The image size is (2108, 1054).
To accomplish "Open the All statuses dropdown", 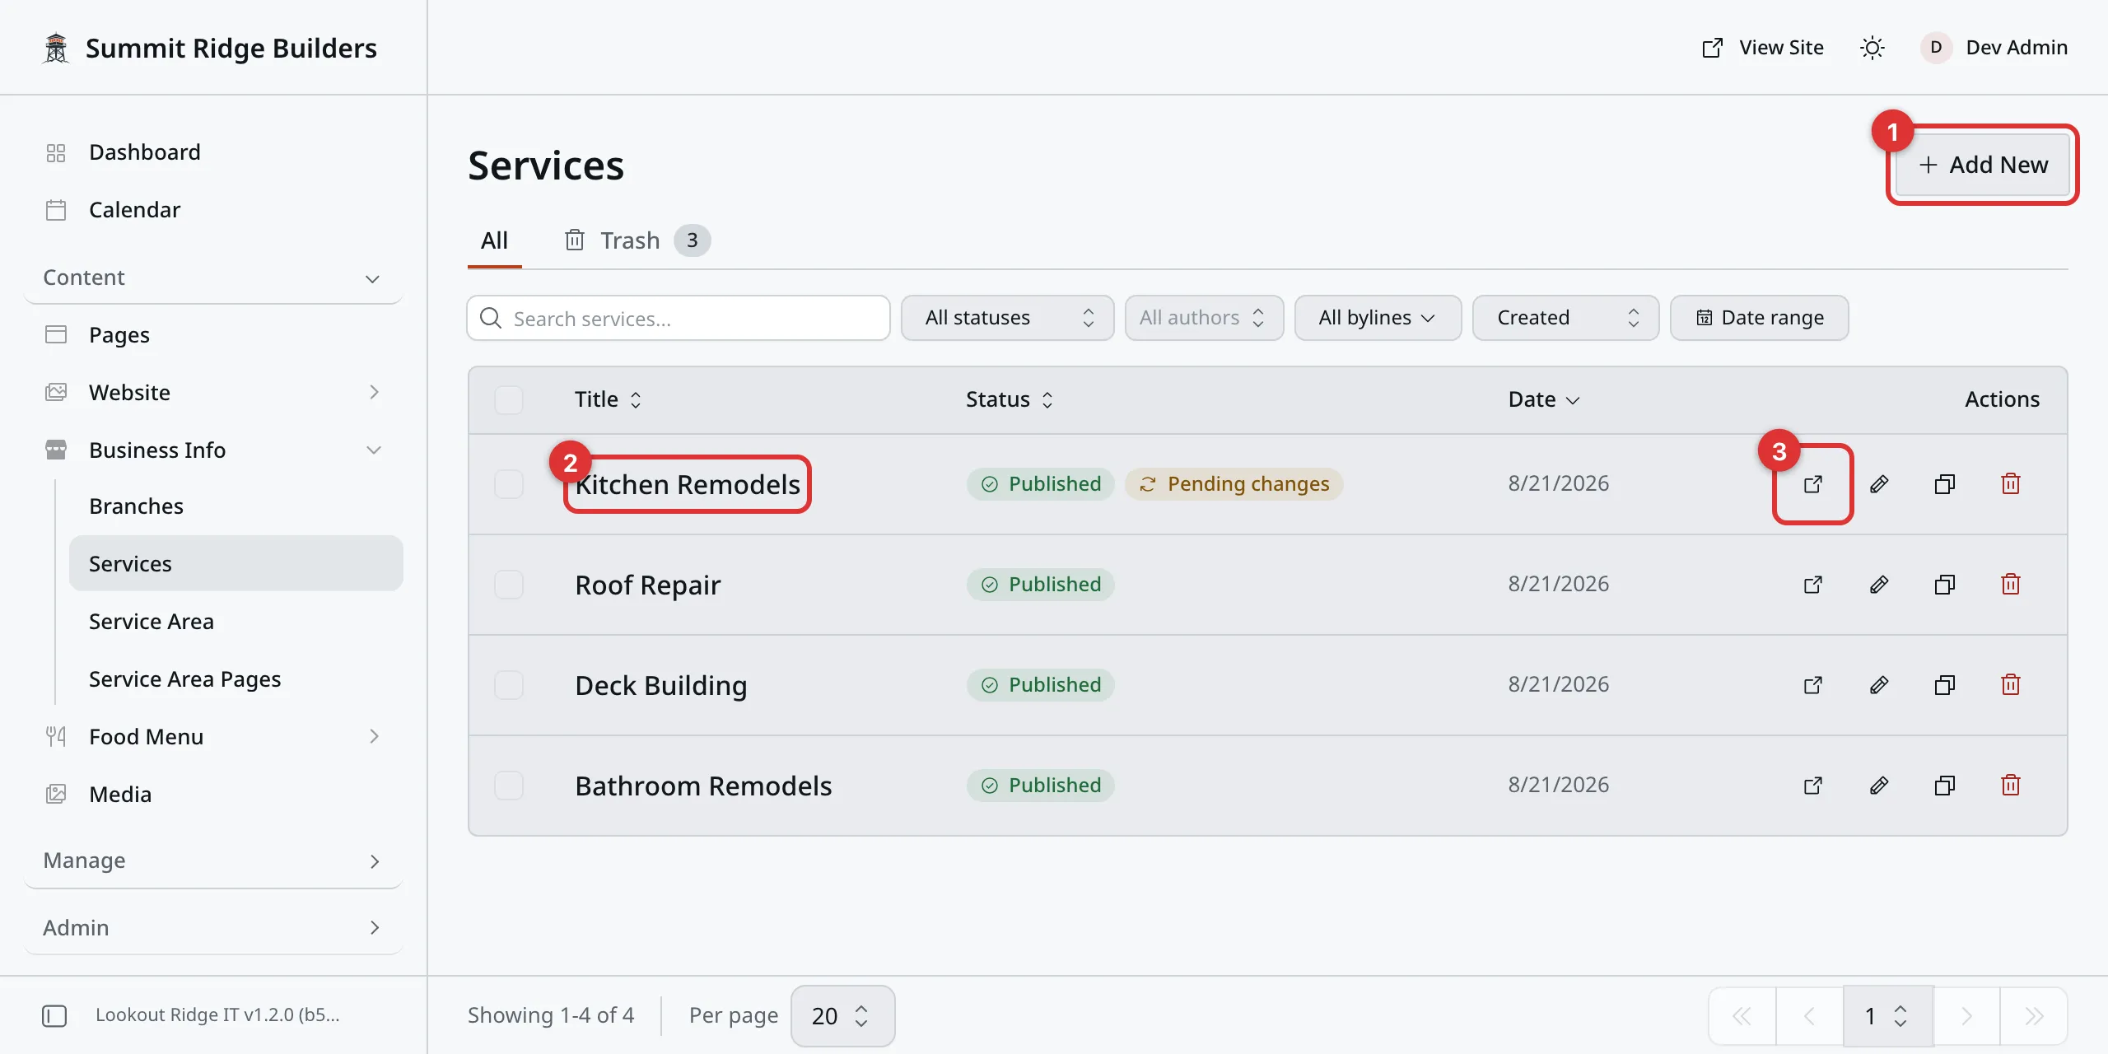I will (1007, 318).
